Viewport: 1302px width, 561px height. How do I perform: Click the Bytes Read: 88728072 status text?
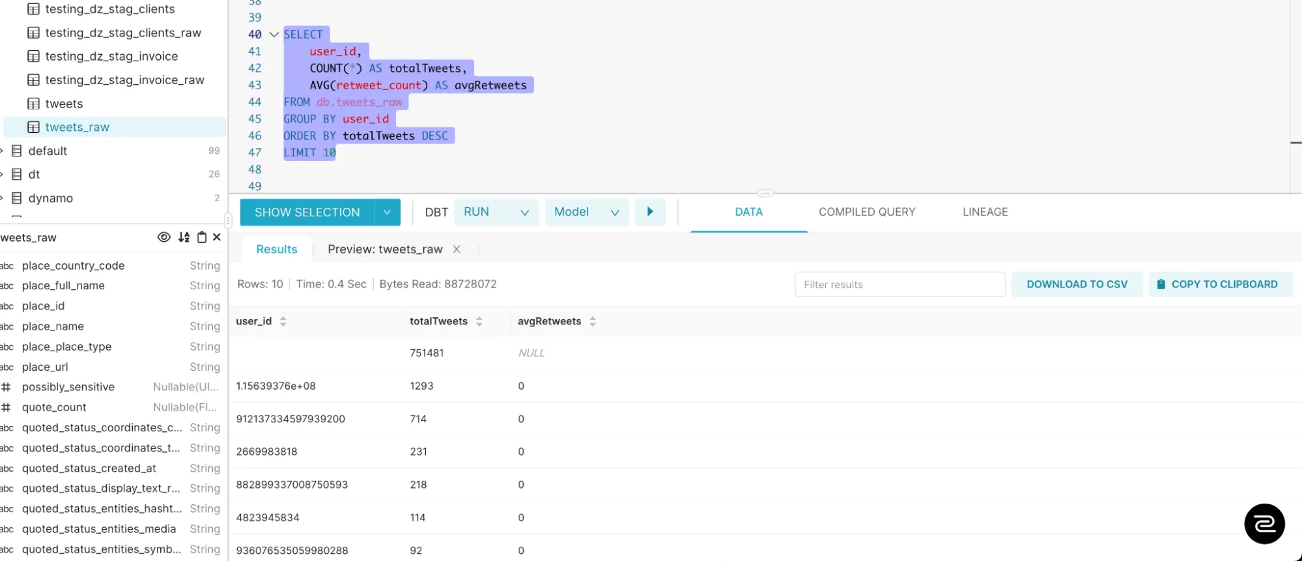pos(438,284)
